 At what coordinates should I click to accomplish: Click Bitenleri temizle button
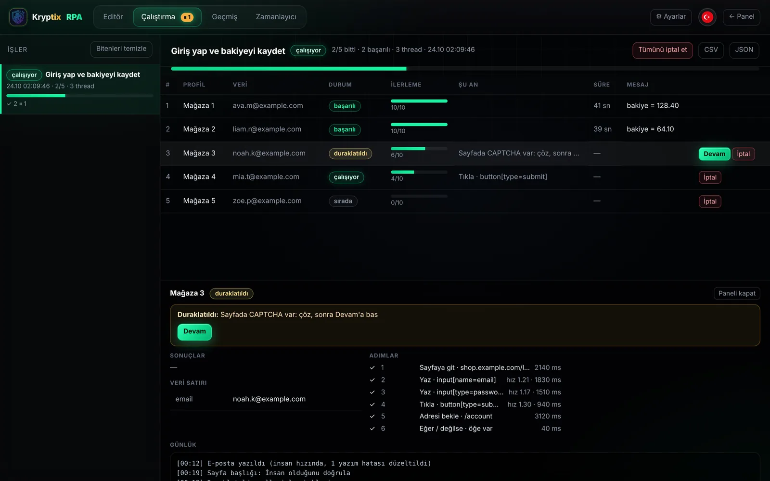point(121,49)
